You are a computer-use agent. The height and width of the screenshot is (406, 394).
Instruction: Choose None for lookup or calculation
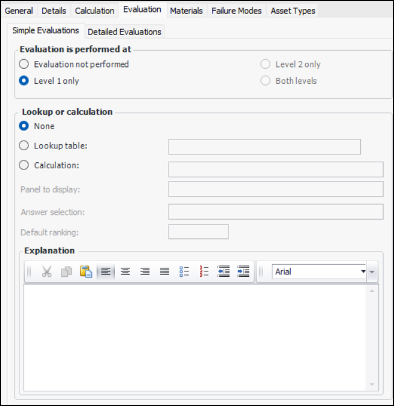24,126
